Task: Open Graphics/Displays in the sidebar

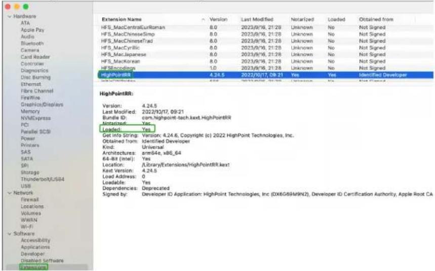Action: point(42,104)
